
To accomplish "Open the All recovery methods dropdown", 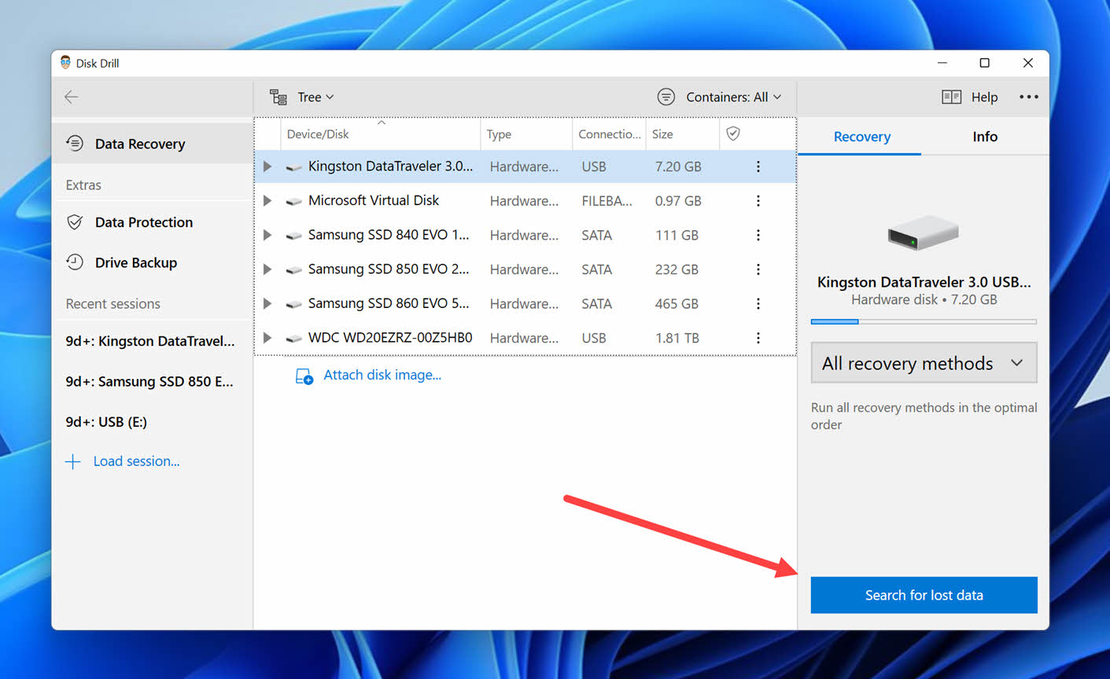I will click(924, 363).
